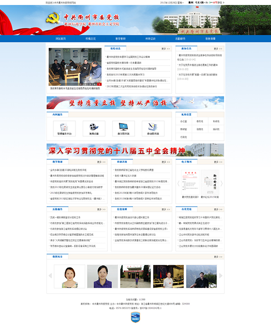Open 科研咨政 in the blue navigation bar
This screenshot has width=271, height=328.
[x=150, y=39]
